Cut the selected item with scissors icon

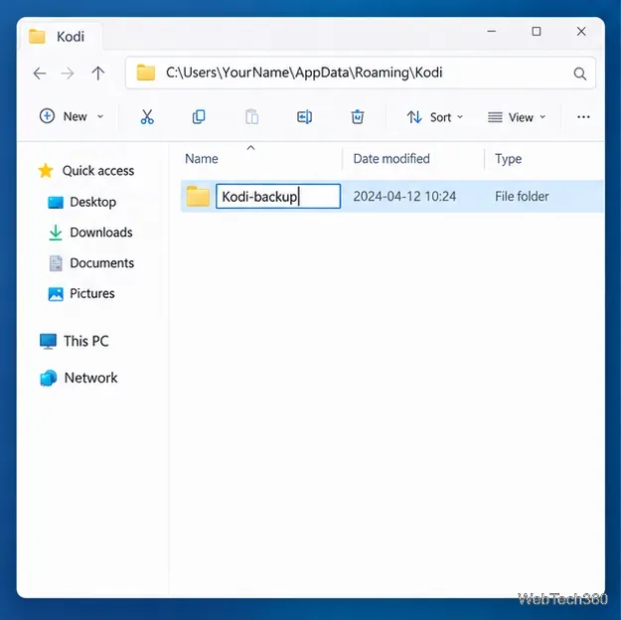coord(147,117)
